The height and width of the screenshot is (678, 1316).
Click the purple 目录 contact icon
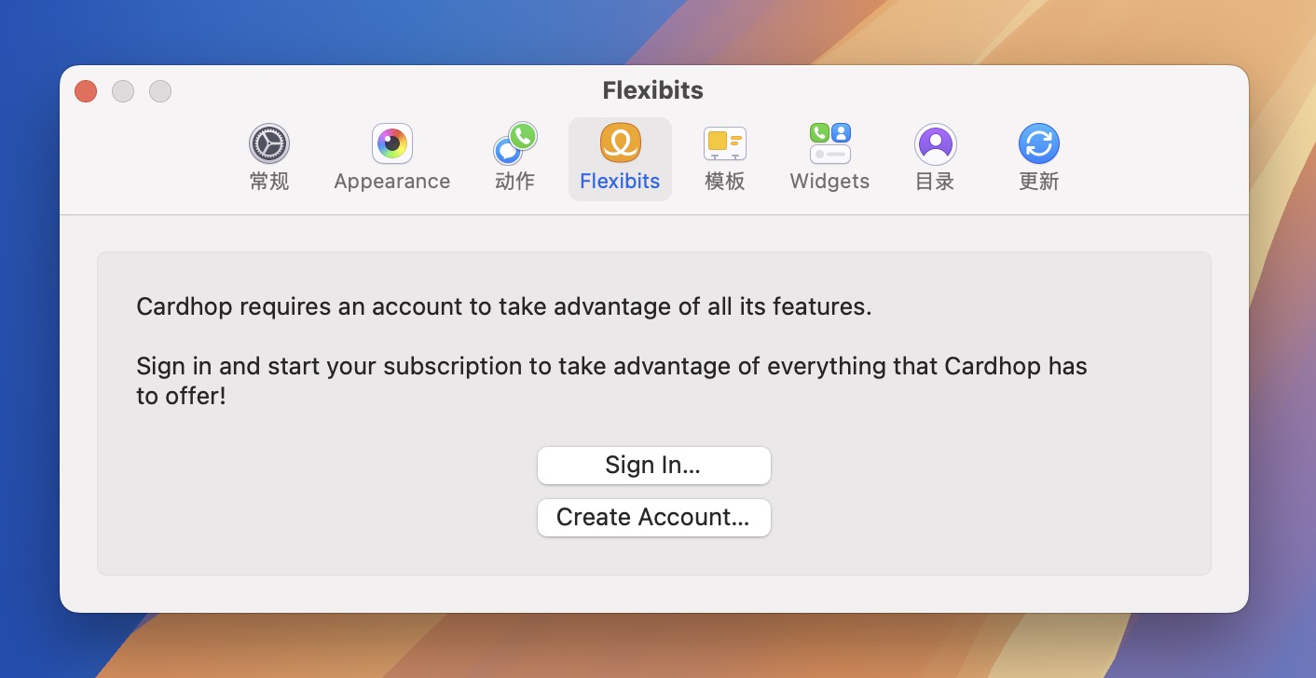coord(934,143)
